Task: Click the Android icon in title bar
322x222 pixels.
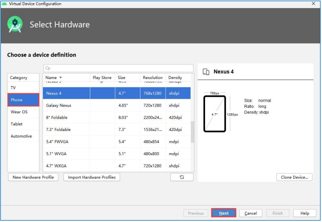Action: 4,4
